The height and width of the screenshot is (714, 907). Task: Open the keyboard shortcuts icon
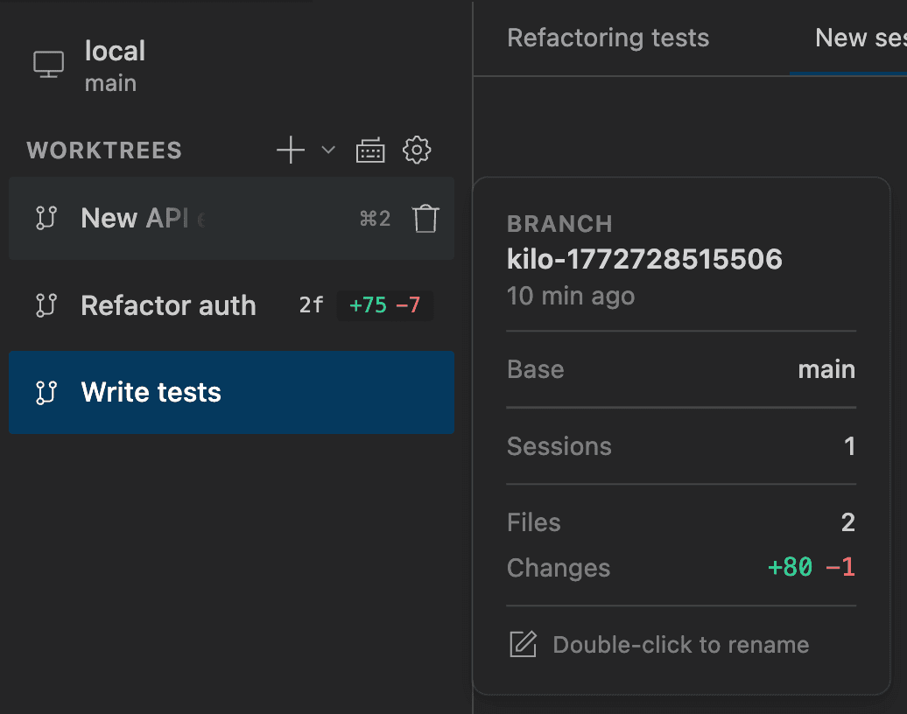point(370,150)
